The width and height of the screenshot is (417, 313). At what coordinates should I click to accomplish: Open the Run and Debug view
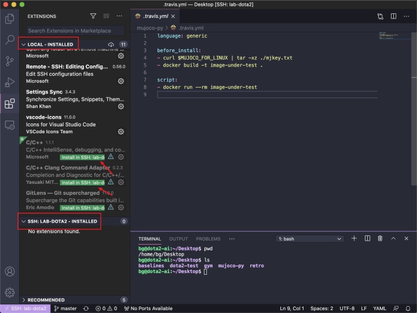10,82
